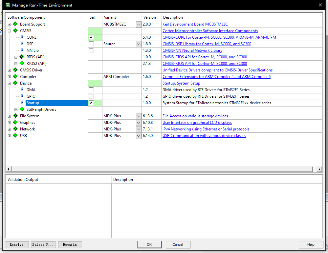
Task: Collapse the Device tree node
Action: [x=10, y=83]
